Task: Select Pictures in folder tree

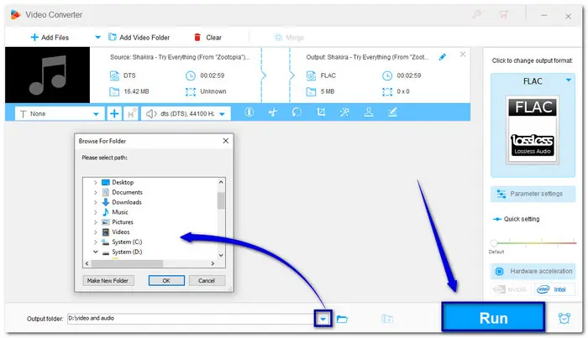Action: (x=123, y=222)
